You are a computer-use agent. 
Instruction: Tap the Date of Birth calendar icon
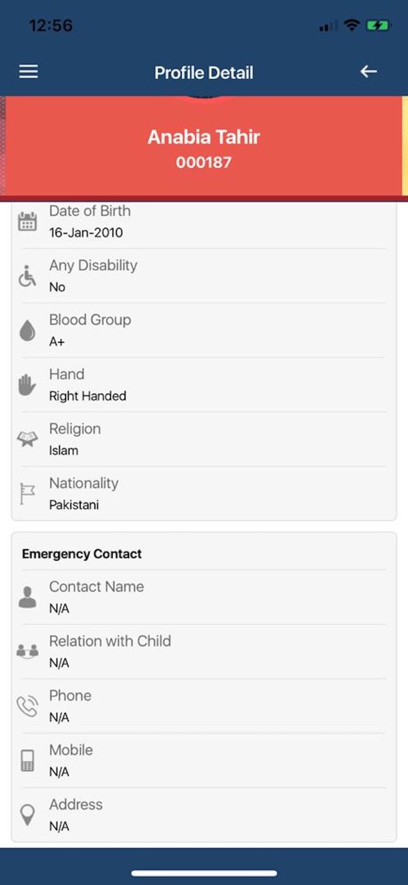(x=27, y=222)
